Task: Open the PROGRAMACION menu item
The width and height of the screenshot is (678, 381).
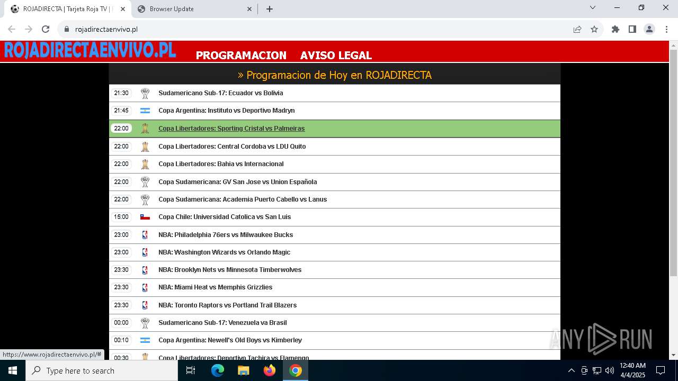Action: [241, 55]
